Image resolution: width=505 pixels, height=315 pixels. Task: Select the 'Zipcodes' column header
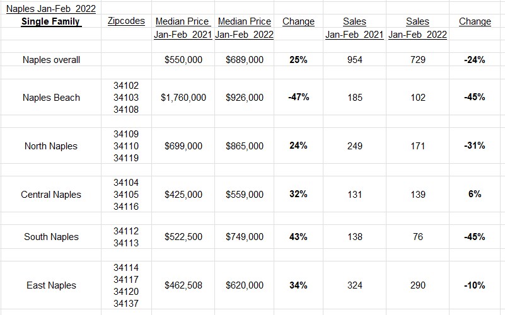pyautogui.click(x=126, y=21)
